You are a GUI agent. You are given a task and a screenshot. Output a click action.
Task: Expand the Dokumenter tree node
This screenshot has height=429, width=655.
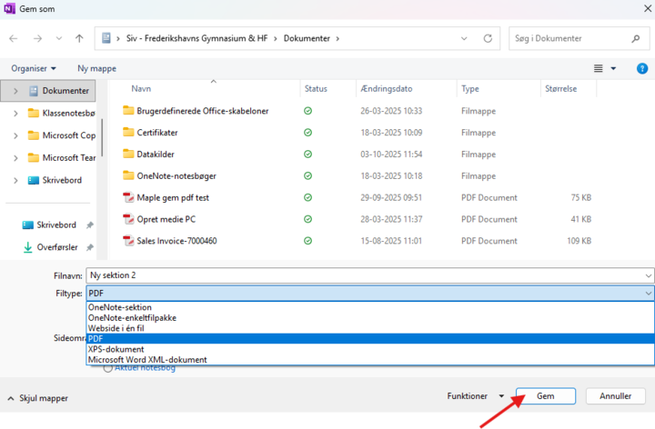click(15, 91)
